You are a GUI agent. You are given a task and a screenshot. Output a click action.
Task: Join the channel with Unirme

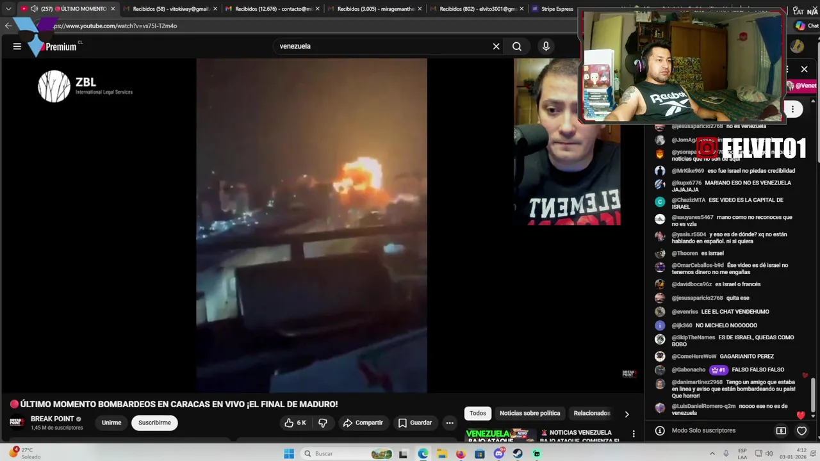[x=111, y=423]
